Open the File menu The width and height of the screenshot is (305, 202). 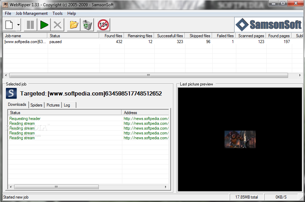tap(8, 13)
